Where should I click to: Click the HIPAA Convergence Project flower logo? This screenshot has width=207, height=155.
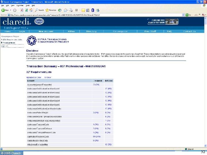click(32, 40)
